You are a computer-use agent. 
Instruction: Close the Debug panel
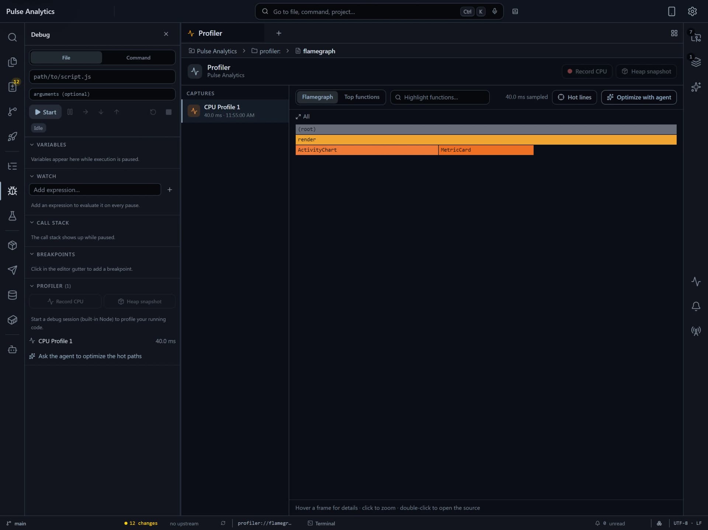166,34
